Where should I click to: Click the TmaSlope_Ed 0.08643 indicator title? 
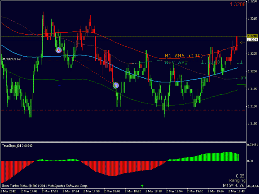tap(17, 146)
